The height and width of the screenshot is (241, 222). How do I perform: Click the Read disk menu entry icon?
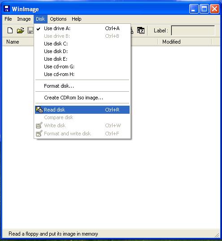[39, 110]
